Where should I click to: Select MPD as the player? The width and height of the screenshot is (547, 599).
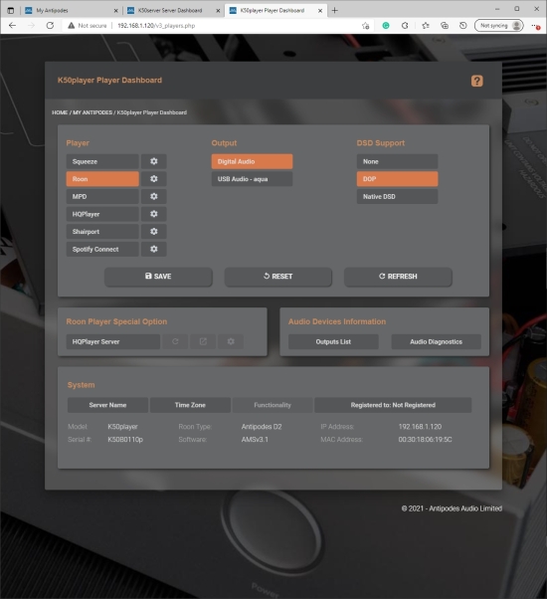[102, 197]
